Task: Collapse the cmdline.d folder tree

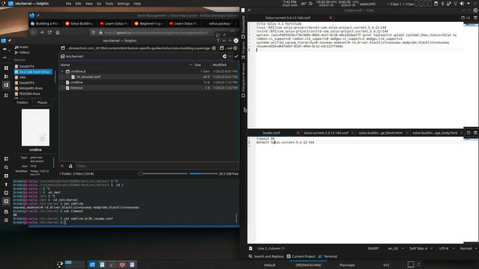Action: [x=63, y=71]
